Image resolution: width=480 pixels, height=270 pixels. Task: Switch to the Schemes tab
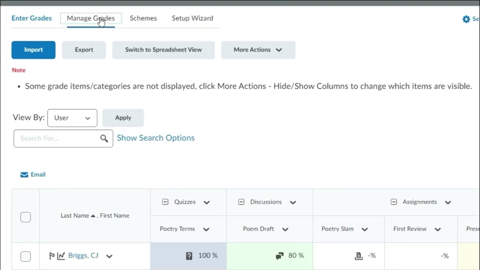point(143,18)
